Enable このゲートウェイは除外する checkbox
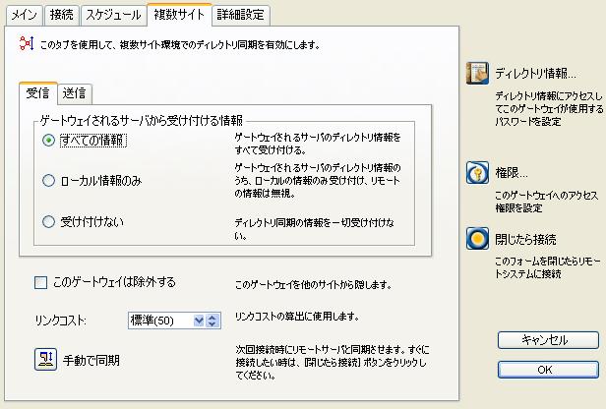The width and height of the screenshot is (606, 409). coord(40,282)
